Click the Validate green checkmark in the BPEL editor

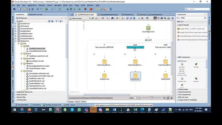point(93,18)
